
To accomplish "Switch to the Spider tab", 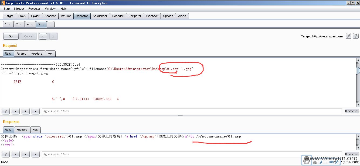I will tap(35, 16).
